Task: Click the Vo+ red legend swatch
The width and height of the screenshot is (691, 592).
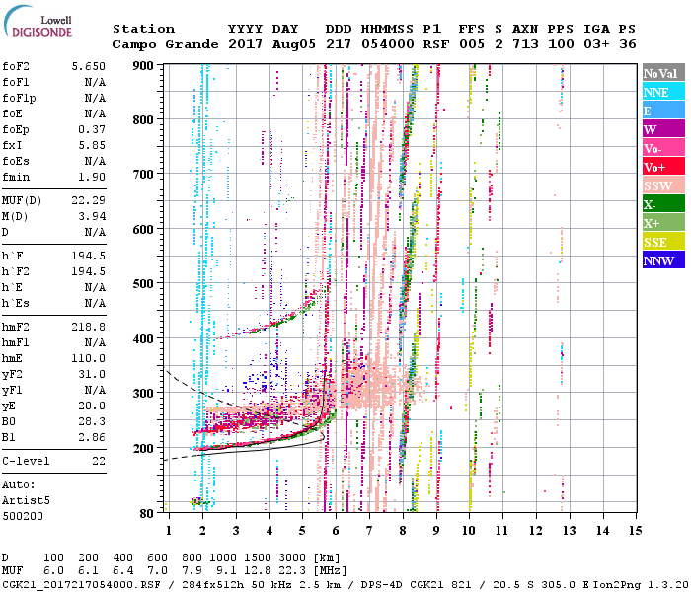Action: [x=662, y=168]
